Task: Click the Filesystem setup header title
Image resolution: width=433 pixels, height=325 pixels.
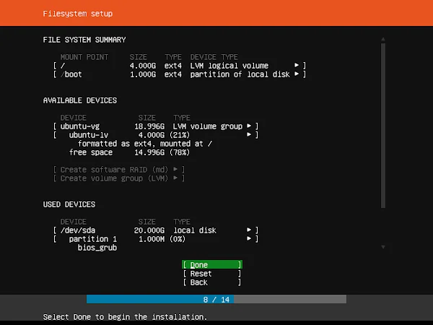Action: [x=78, y=14]
